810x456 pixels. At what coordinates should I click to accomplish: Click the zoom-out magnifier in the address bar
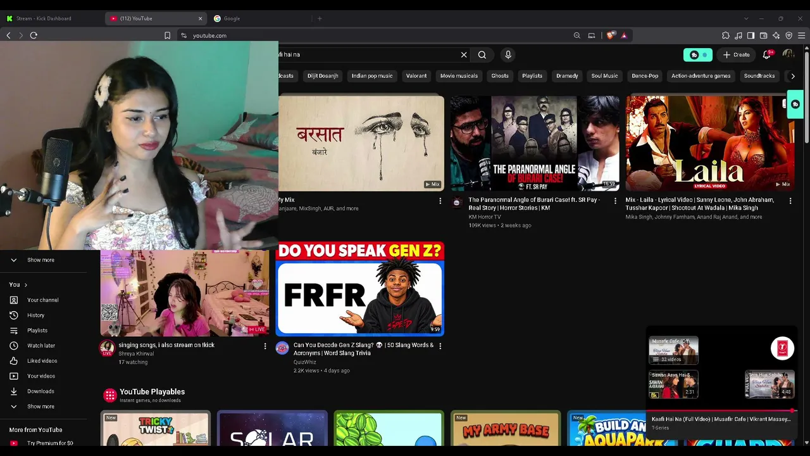pos(576,35)
